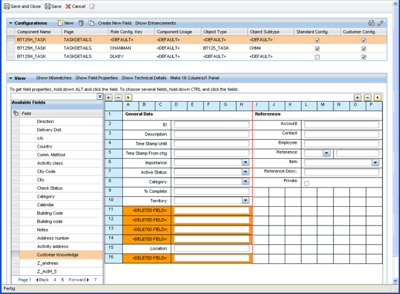Screen dimensions: 400x294
Task: Click the pencil edit icon in Configurations header
Action: (381, 23)
